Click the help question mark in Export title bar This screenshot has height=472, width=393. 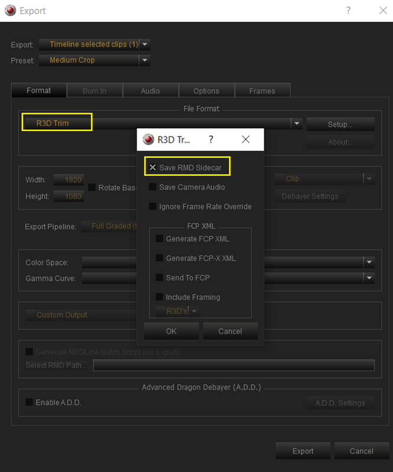click(348, 11)
